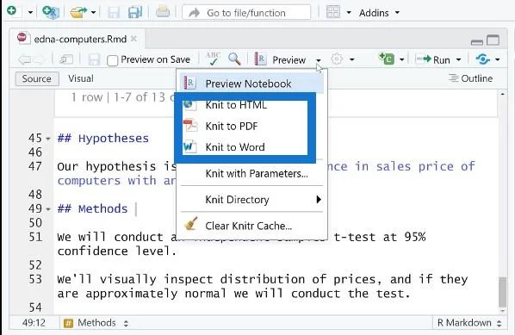Click the ABC spell check icon

[x=213, y=59]
